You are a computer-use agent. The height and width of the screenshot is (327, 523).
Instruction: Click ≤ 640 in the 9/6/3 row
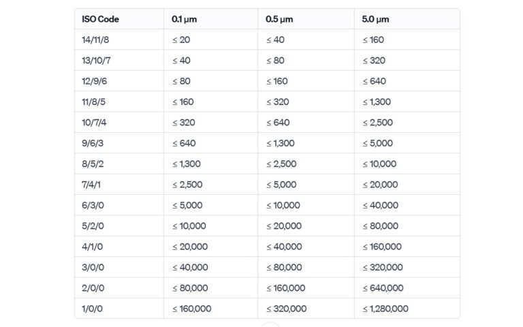point(184,143)
